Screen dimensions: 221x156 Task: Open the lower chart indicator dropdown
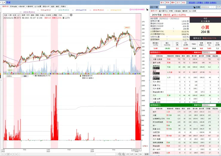coord(13,76)
